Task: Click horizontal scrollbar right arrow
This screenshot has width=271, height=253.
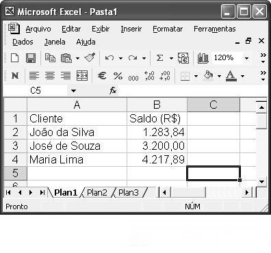Action: (247, 193)
